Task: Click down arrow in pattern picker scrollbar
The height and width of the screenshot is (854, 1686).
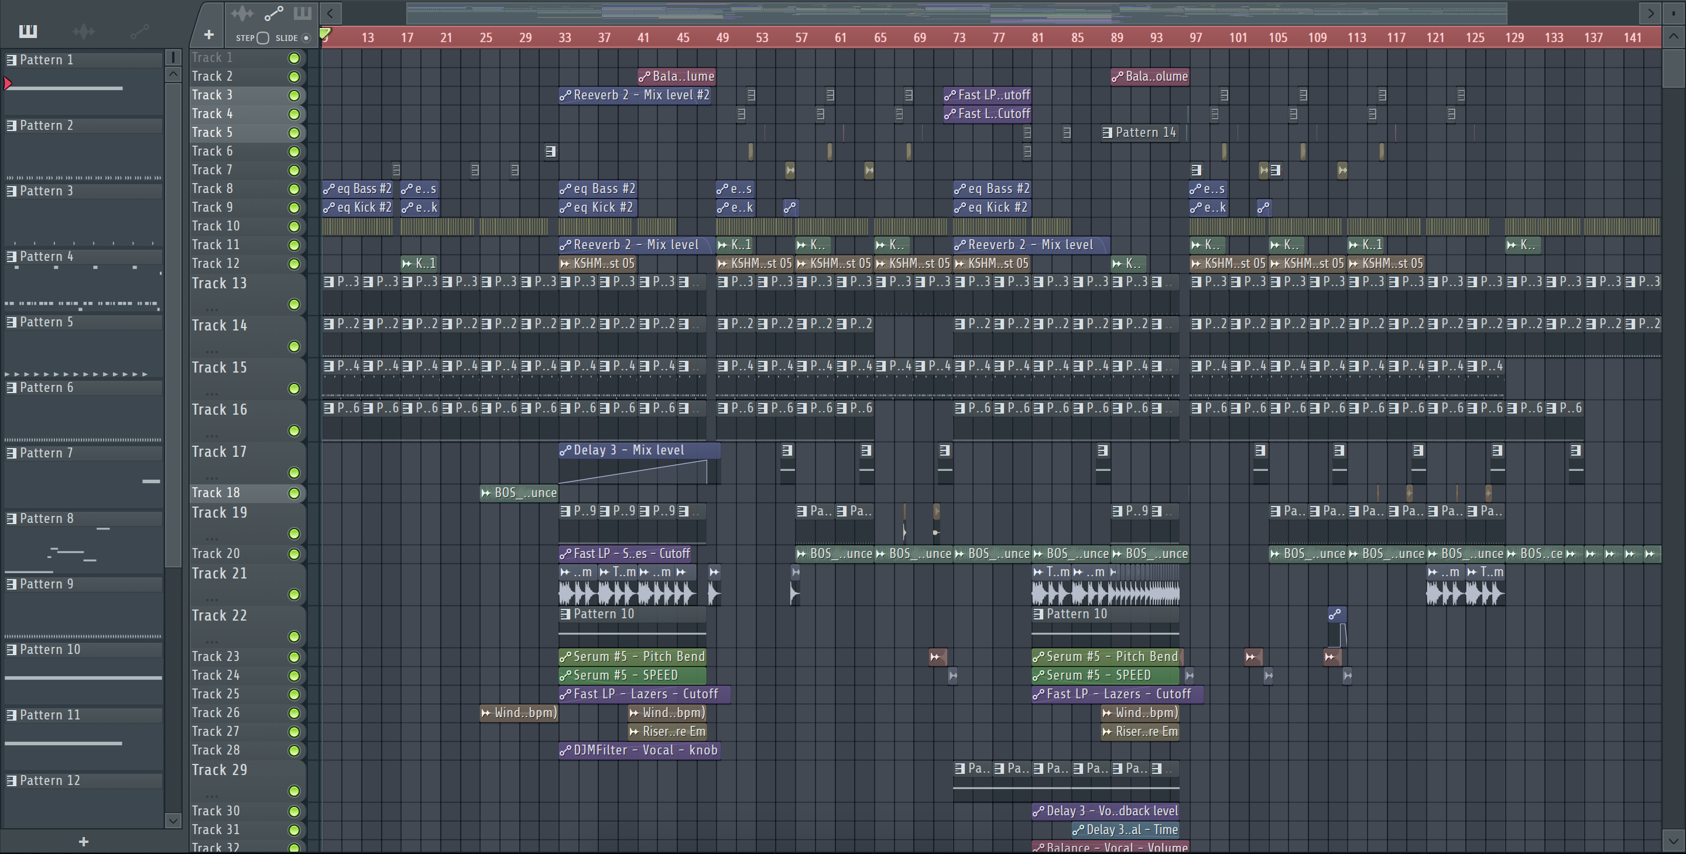Action: click(x=173, y=821)
